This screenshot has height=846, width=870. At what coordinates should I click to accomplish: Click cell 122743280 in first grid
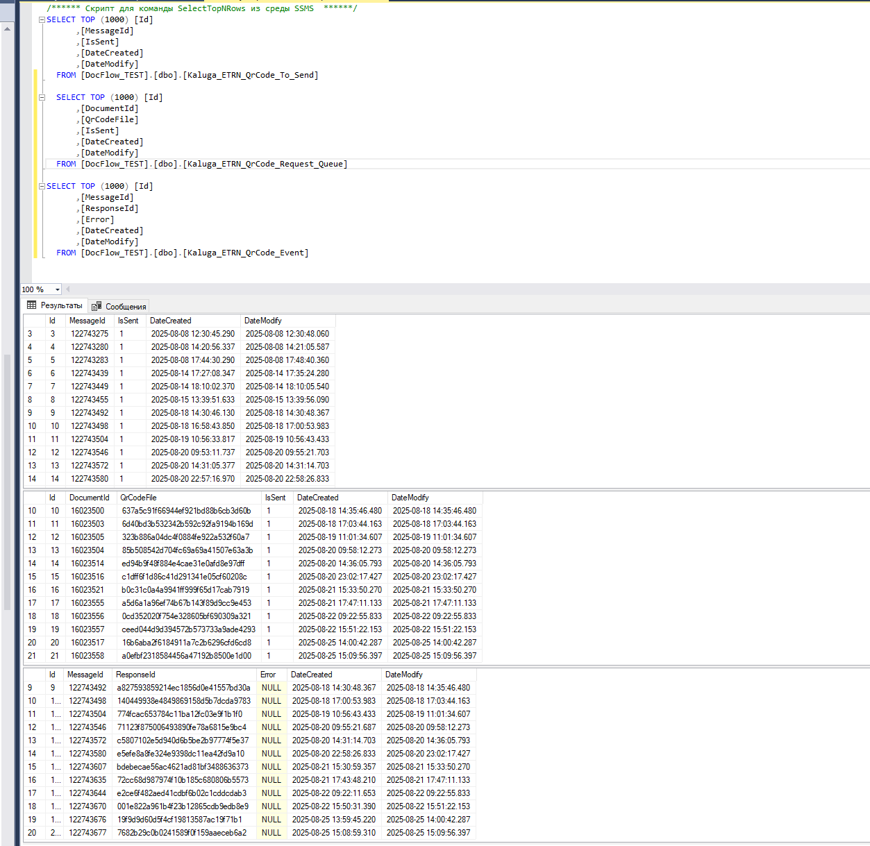pyautogui.click(x=90, y=347)
